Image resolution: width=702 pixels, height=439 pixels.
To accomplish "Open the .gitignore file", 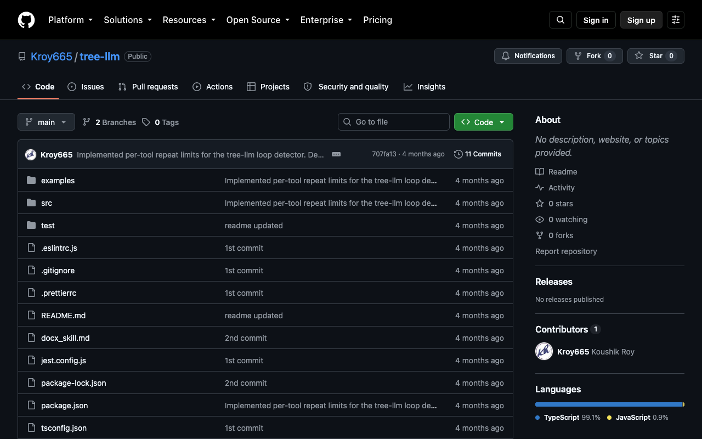I will pyautogui.click(x=58, y=271).
